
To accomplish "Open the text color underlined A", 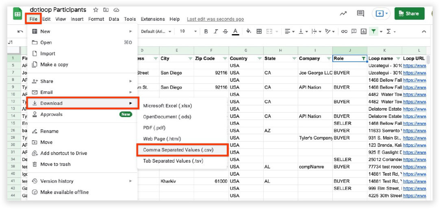I will 235,31.
